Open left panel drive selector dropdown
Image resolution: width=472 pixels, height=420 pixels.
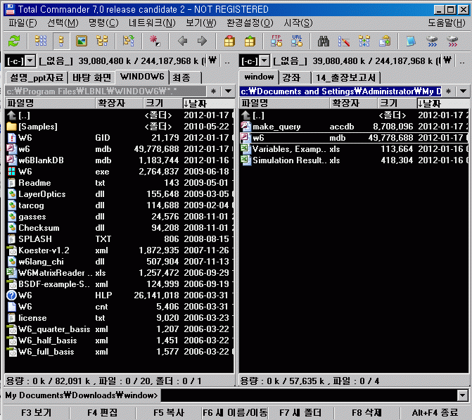[x=20, y=61]
